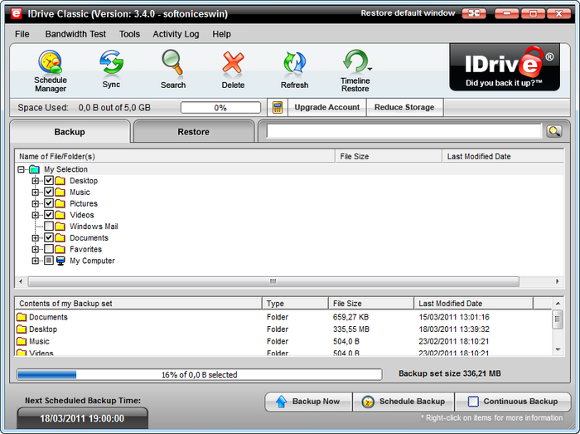Click the IDrive app icon in title bar

(16, 14)
